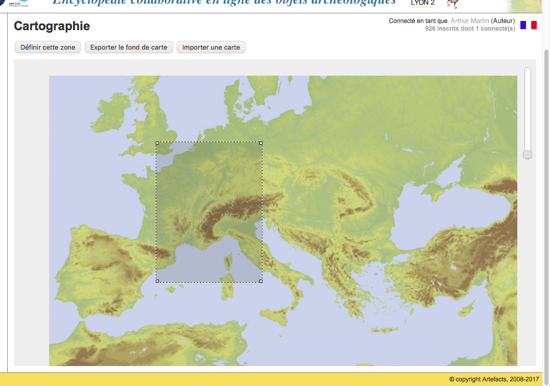Click the top-left selection handle on map
This screenshot has width=550, height=386.
coord(157,144)
